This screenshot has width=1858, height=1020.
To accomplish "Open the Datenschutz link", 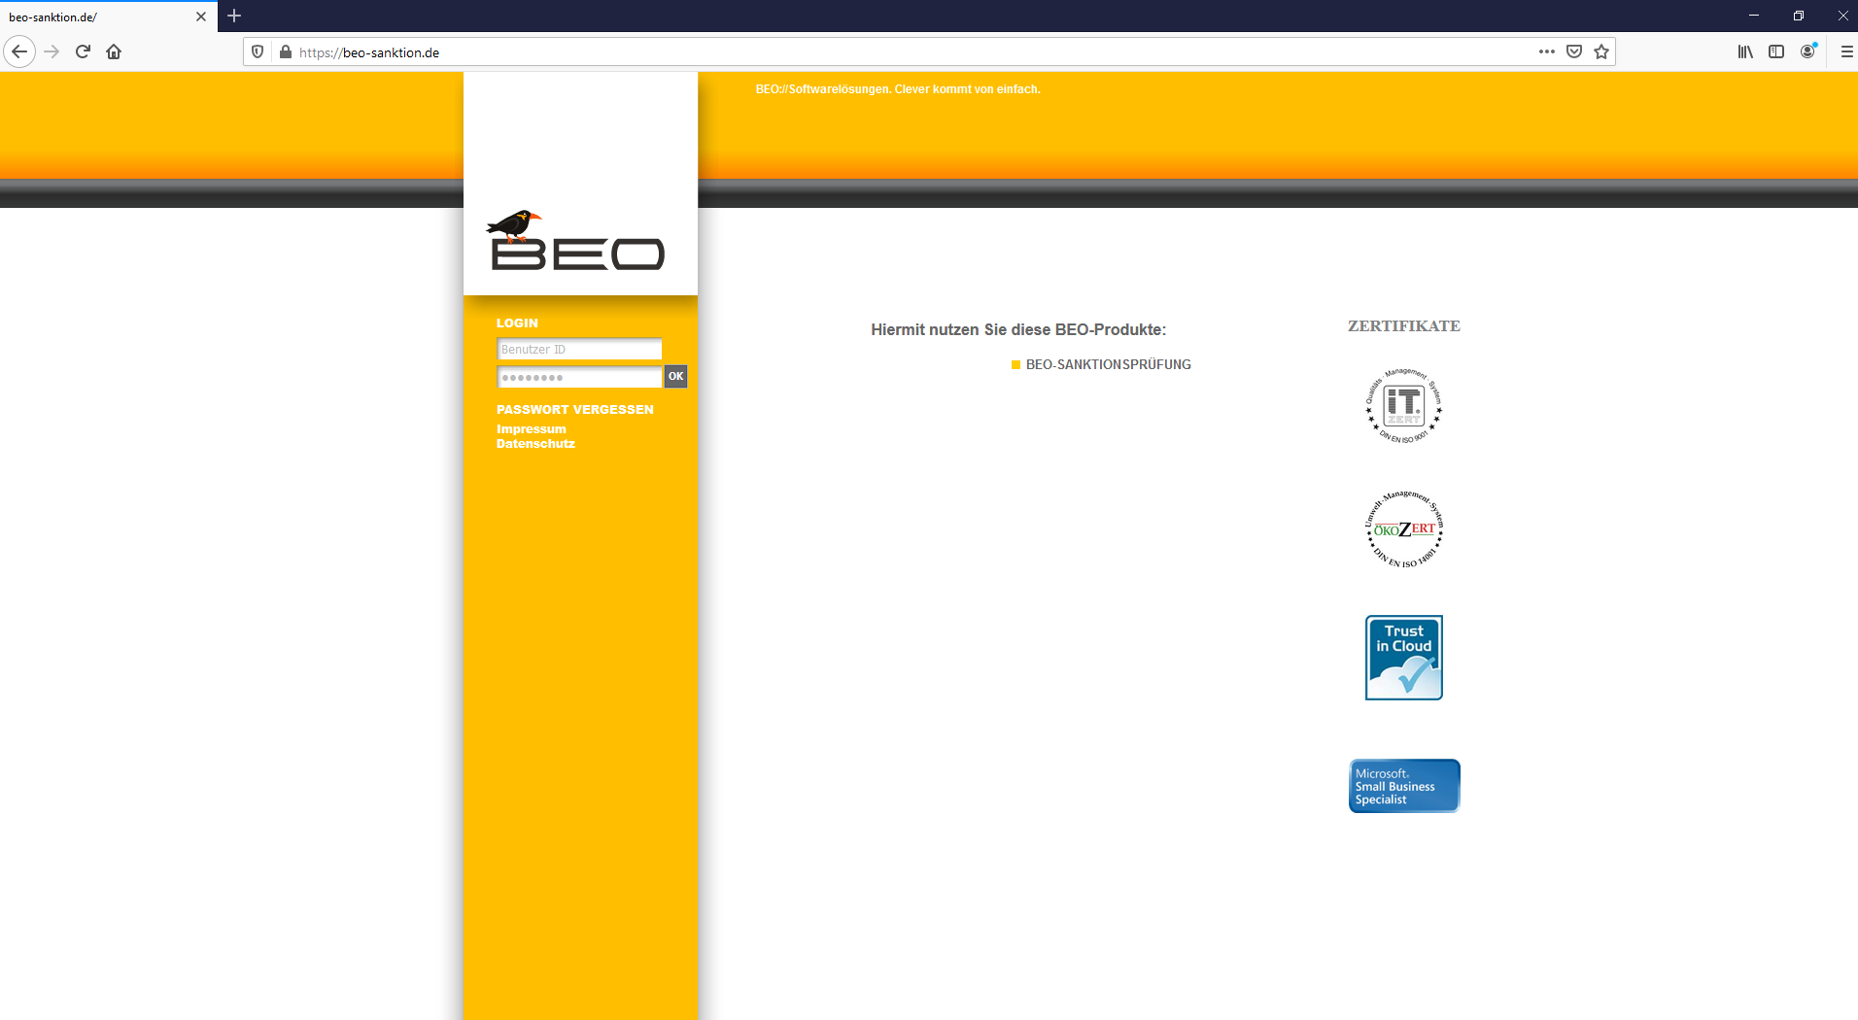I will 535,443.
